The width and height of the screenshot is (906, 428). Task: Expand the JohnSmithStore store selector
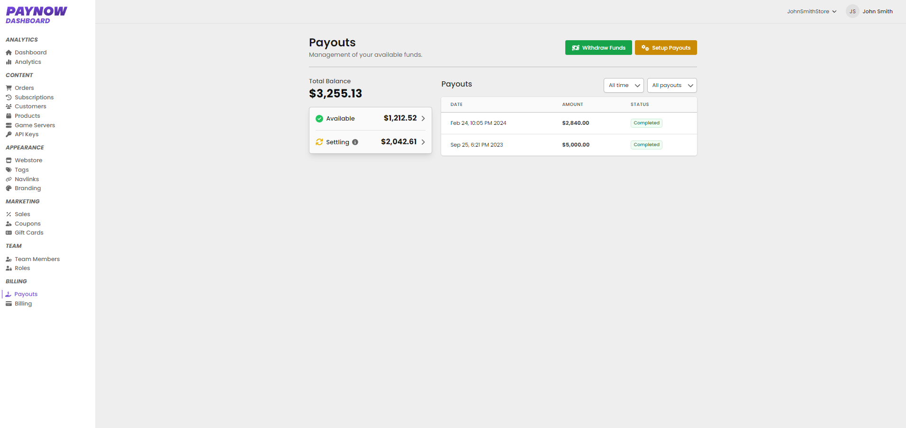(x=811, y=11)
